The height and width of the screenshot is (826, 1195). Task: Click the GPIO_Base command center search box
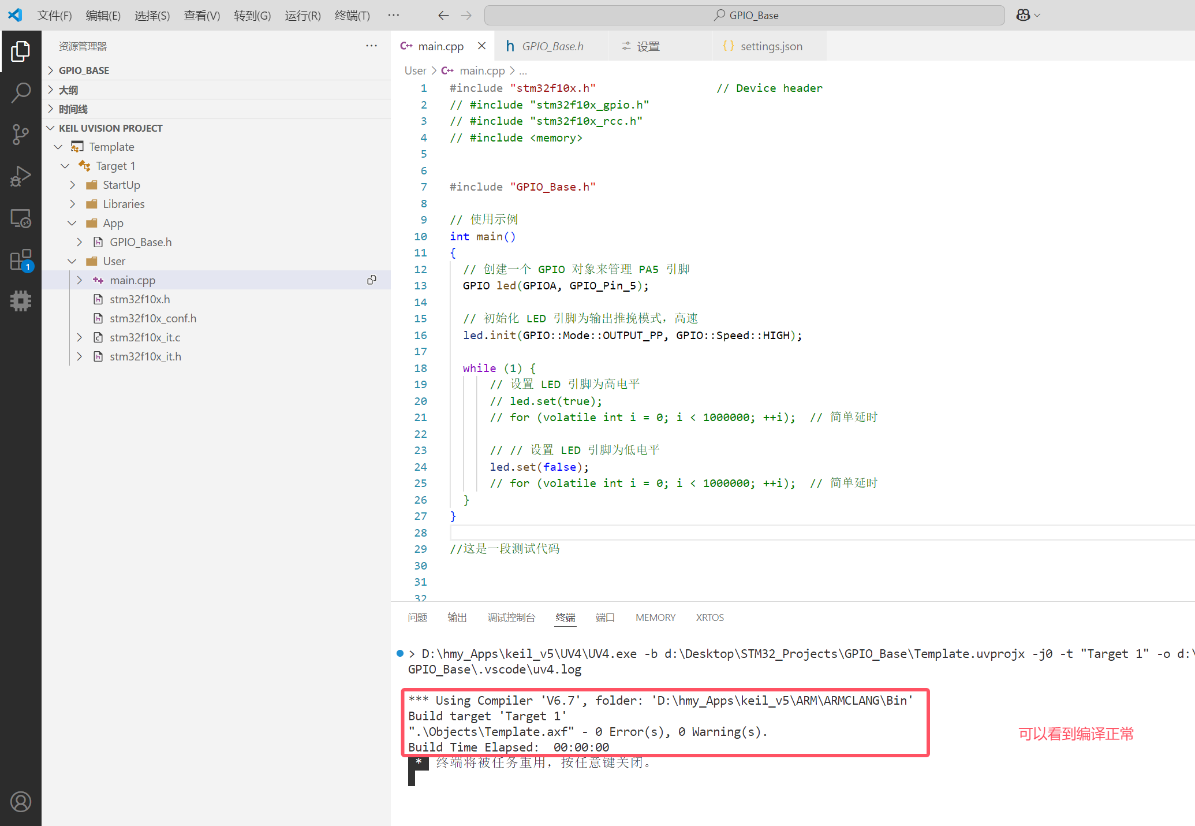745,16
